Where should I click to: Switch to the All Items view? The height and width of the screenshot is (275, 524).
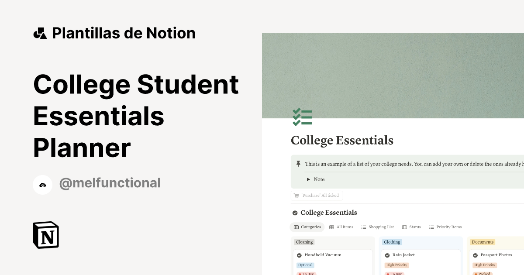click(345, 227)
